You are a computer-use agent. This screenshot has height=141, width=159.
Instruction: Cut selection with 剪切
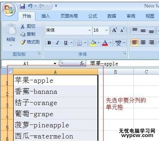(28, 26)
